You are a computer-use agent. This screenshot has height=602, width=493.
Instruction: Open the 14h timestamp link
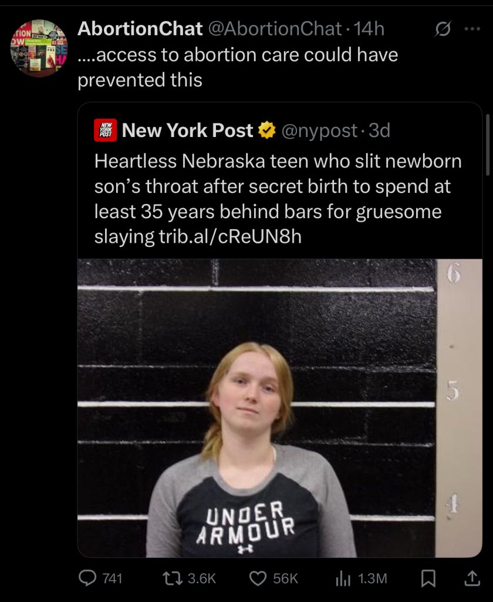(x=369, y=29)
